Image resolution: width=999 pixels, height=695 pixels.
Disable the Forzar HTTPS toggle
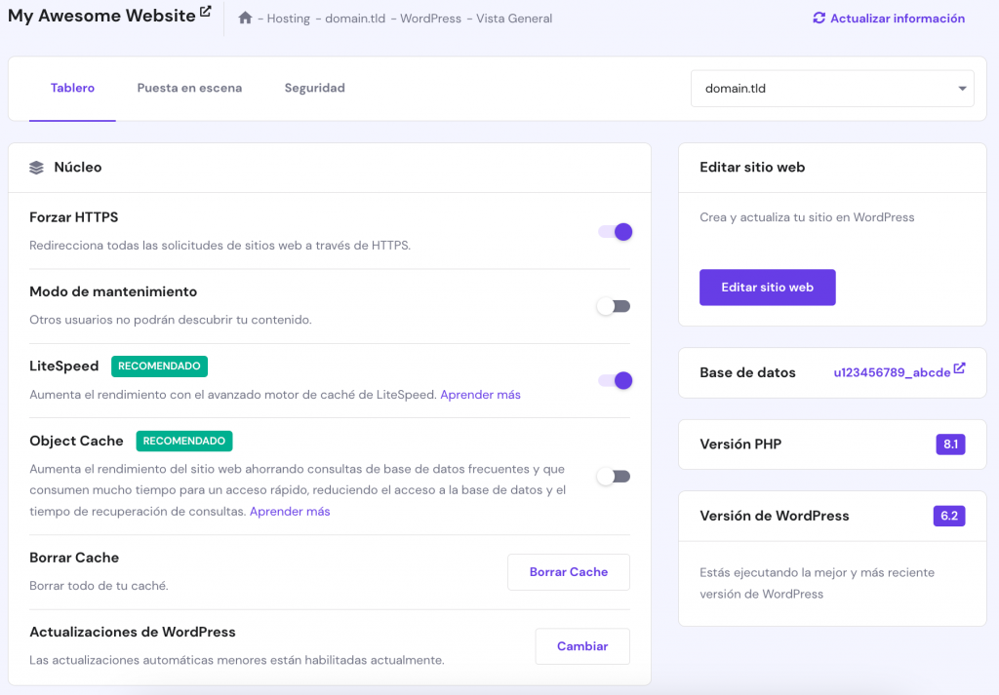[x=615, y=232]
